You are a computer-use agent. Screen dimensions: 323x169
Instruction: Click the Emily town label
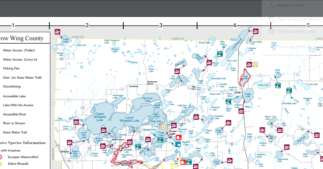point(238,92)
